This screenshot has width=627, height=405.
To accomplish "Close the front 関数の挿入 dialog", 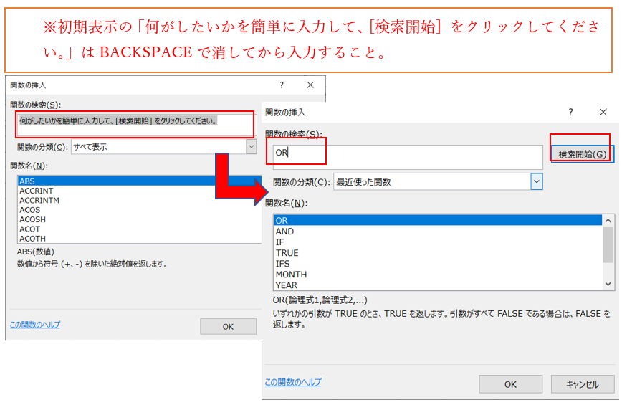I will (603, 113).
